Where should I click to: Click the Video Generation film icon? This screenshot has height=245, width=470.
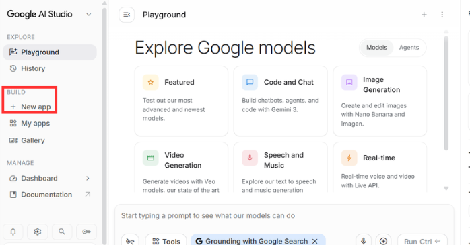point(150,158)
